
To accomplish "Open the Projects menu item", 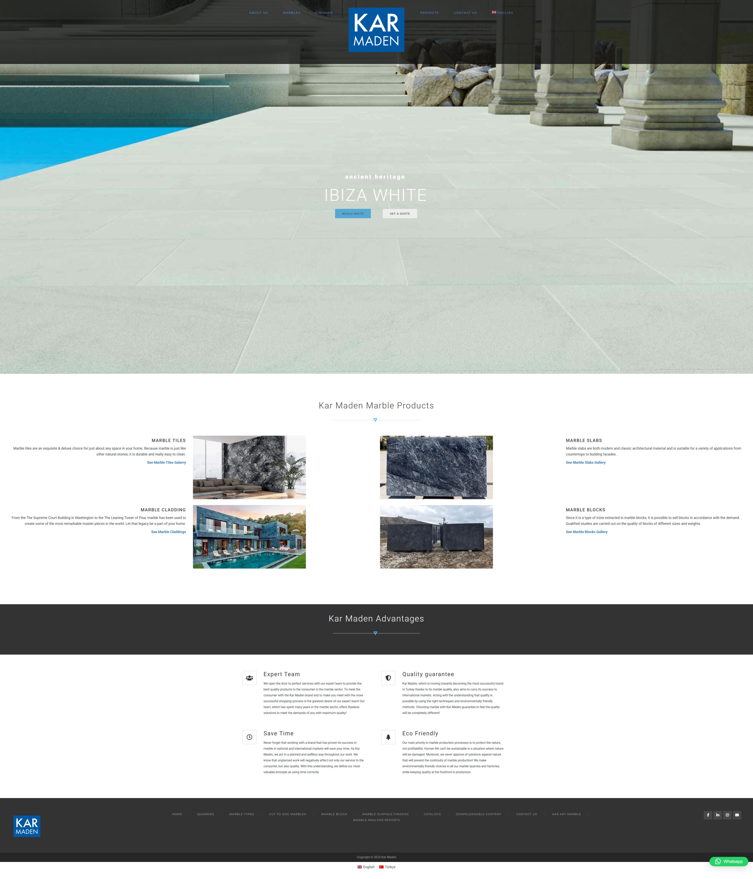I will [429, 13].
